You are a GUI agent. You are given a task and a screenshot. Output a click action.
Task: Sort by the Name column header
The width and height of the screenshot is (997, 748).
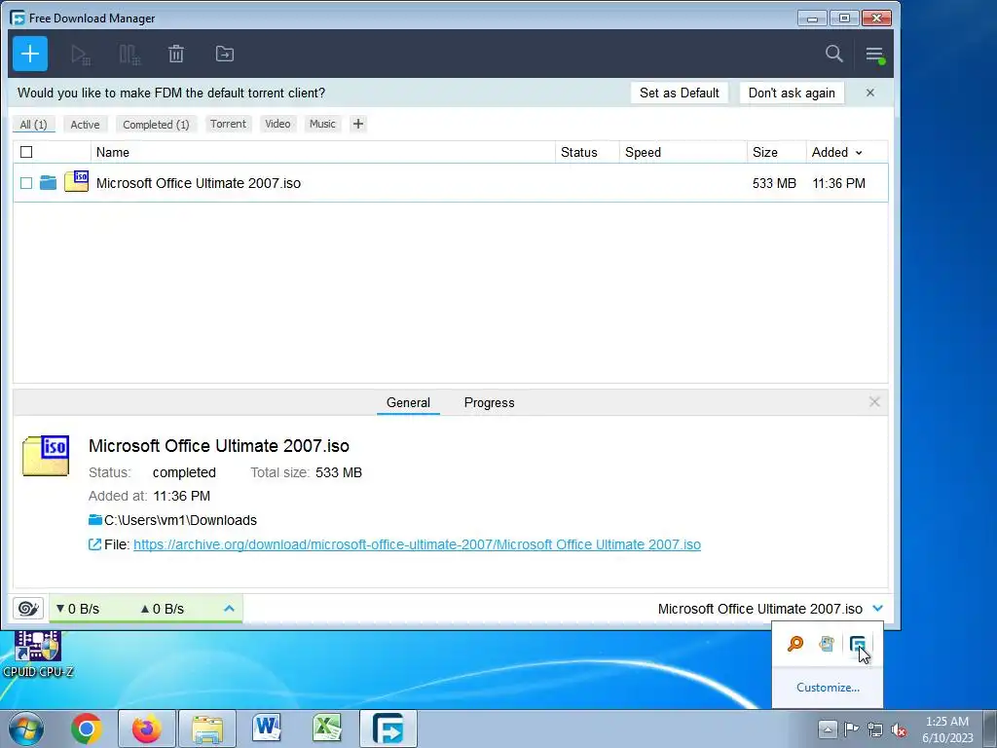[113, 152]
